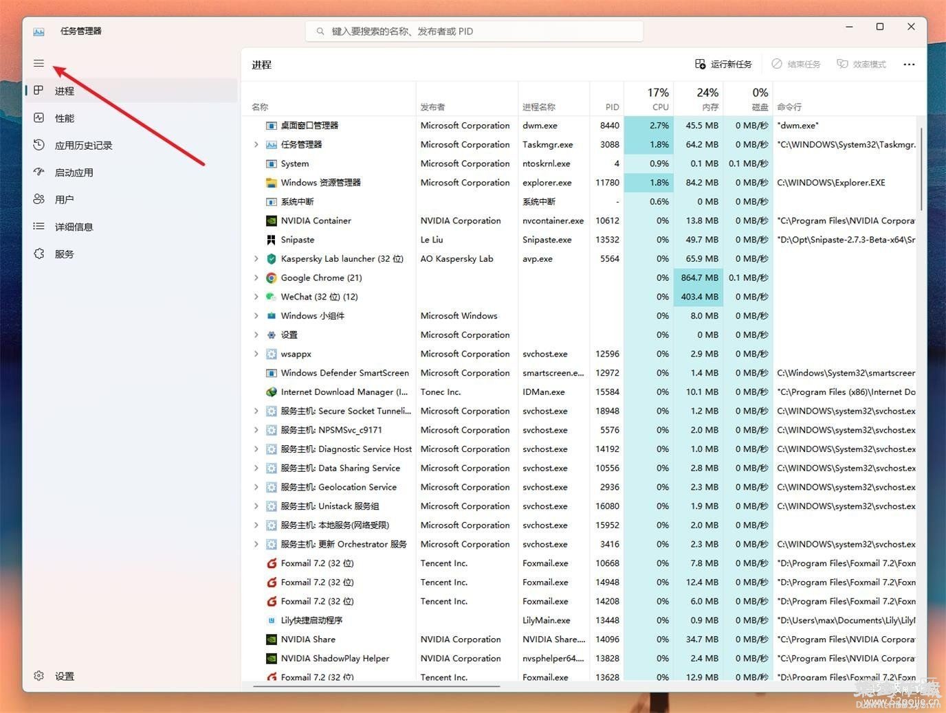Image resolution: width=946 pixels, height=713 pixels.
Task: Select 服务主机: Data Sharing Service row
Action: (580, 468)
